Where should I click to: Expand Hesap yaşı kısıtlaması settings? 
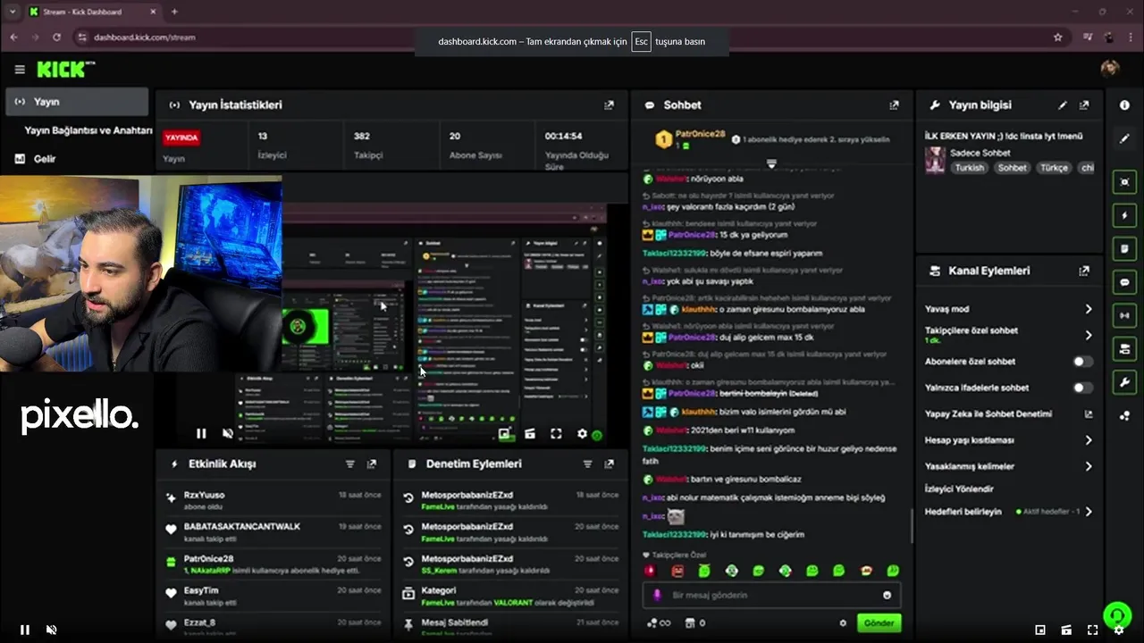[1089, 440]
